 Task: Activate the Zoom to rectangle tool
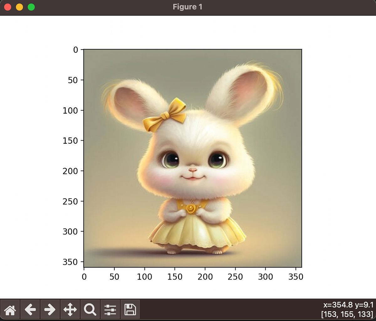90,309
